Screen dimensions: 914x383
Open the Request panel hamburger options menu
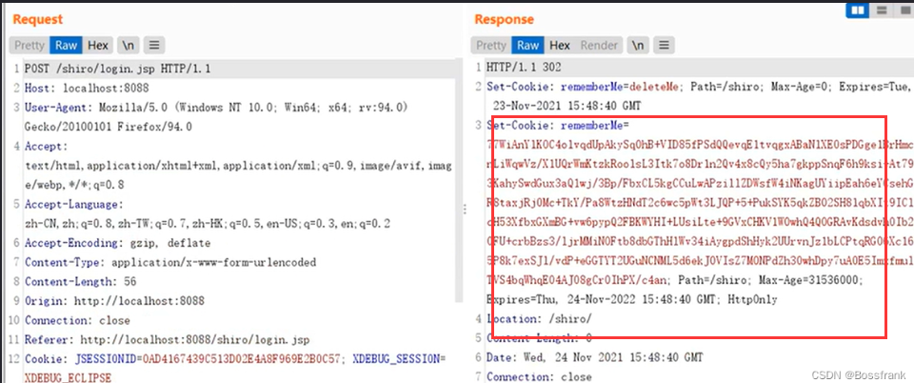[x=153, y=45]
